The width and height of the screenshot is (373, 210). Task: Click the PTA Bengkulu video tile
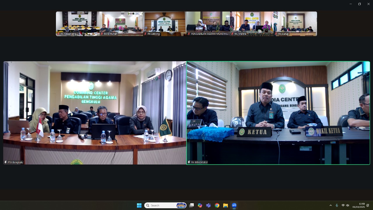pyautogui.click(x=95, y=113)
